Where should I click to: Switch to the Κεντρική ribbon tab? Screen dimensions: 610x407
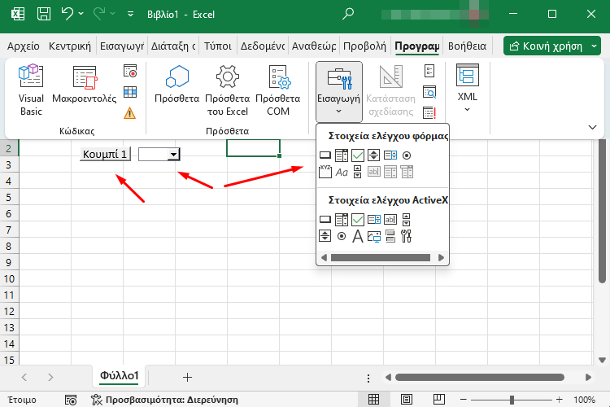click(70, 46)
